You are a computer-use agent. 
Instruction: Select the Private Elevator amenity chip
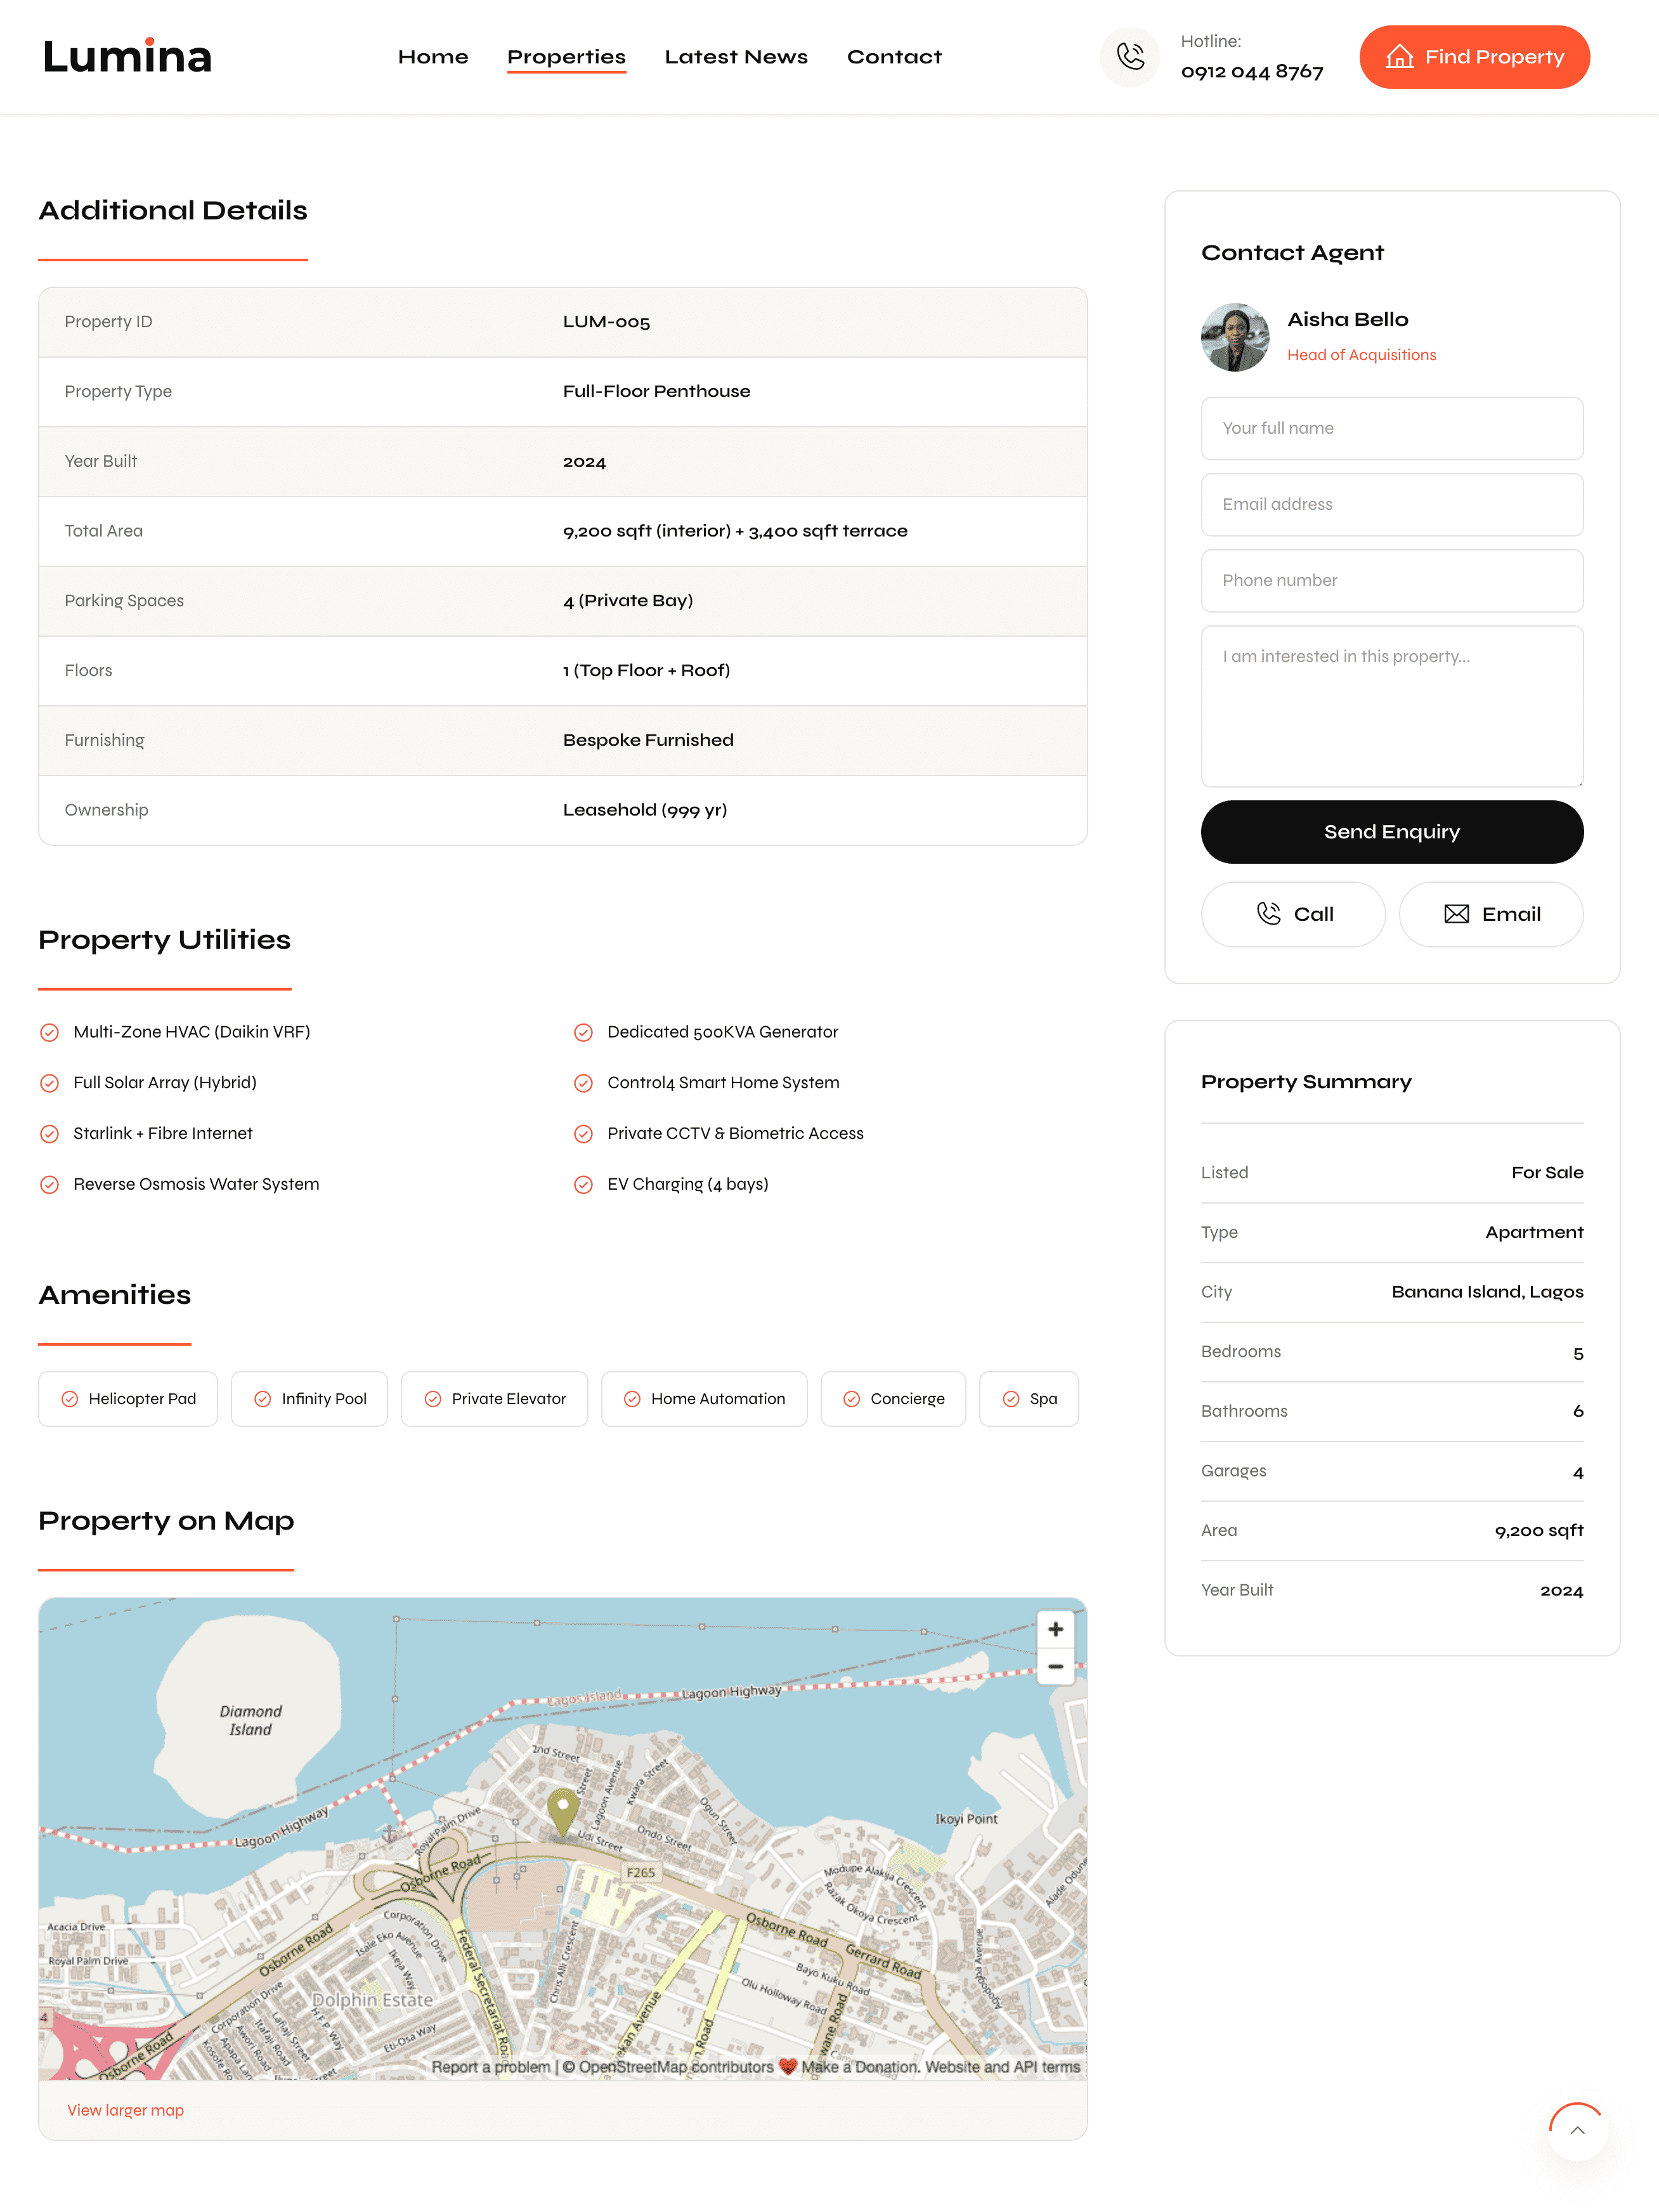pos(494,1399)
